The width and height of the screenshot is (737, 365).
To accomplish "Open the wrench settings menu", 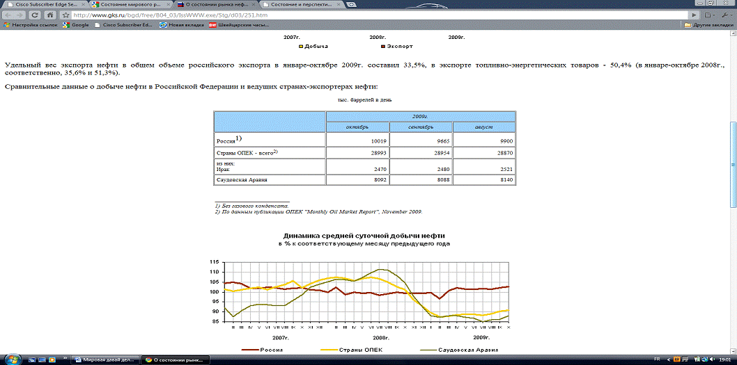I will click(x=727, y=15).
